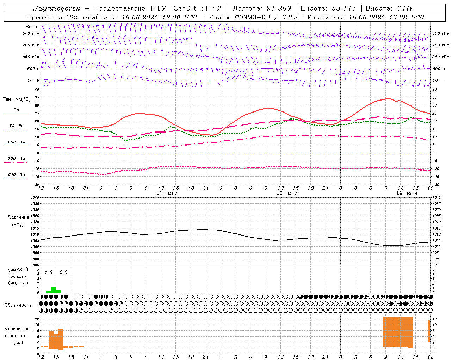The height and width of the screenshot is (360, 451).
Task: Select the model name "COSMO-RU / 6.6км"
Action: click(267, 17)
